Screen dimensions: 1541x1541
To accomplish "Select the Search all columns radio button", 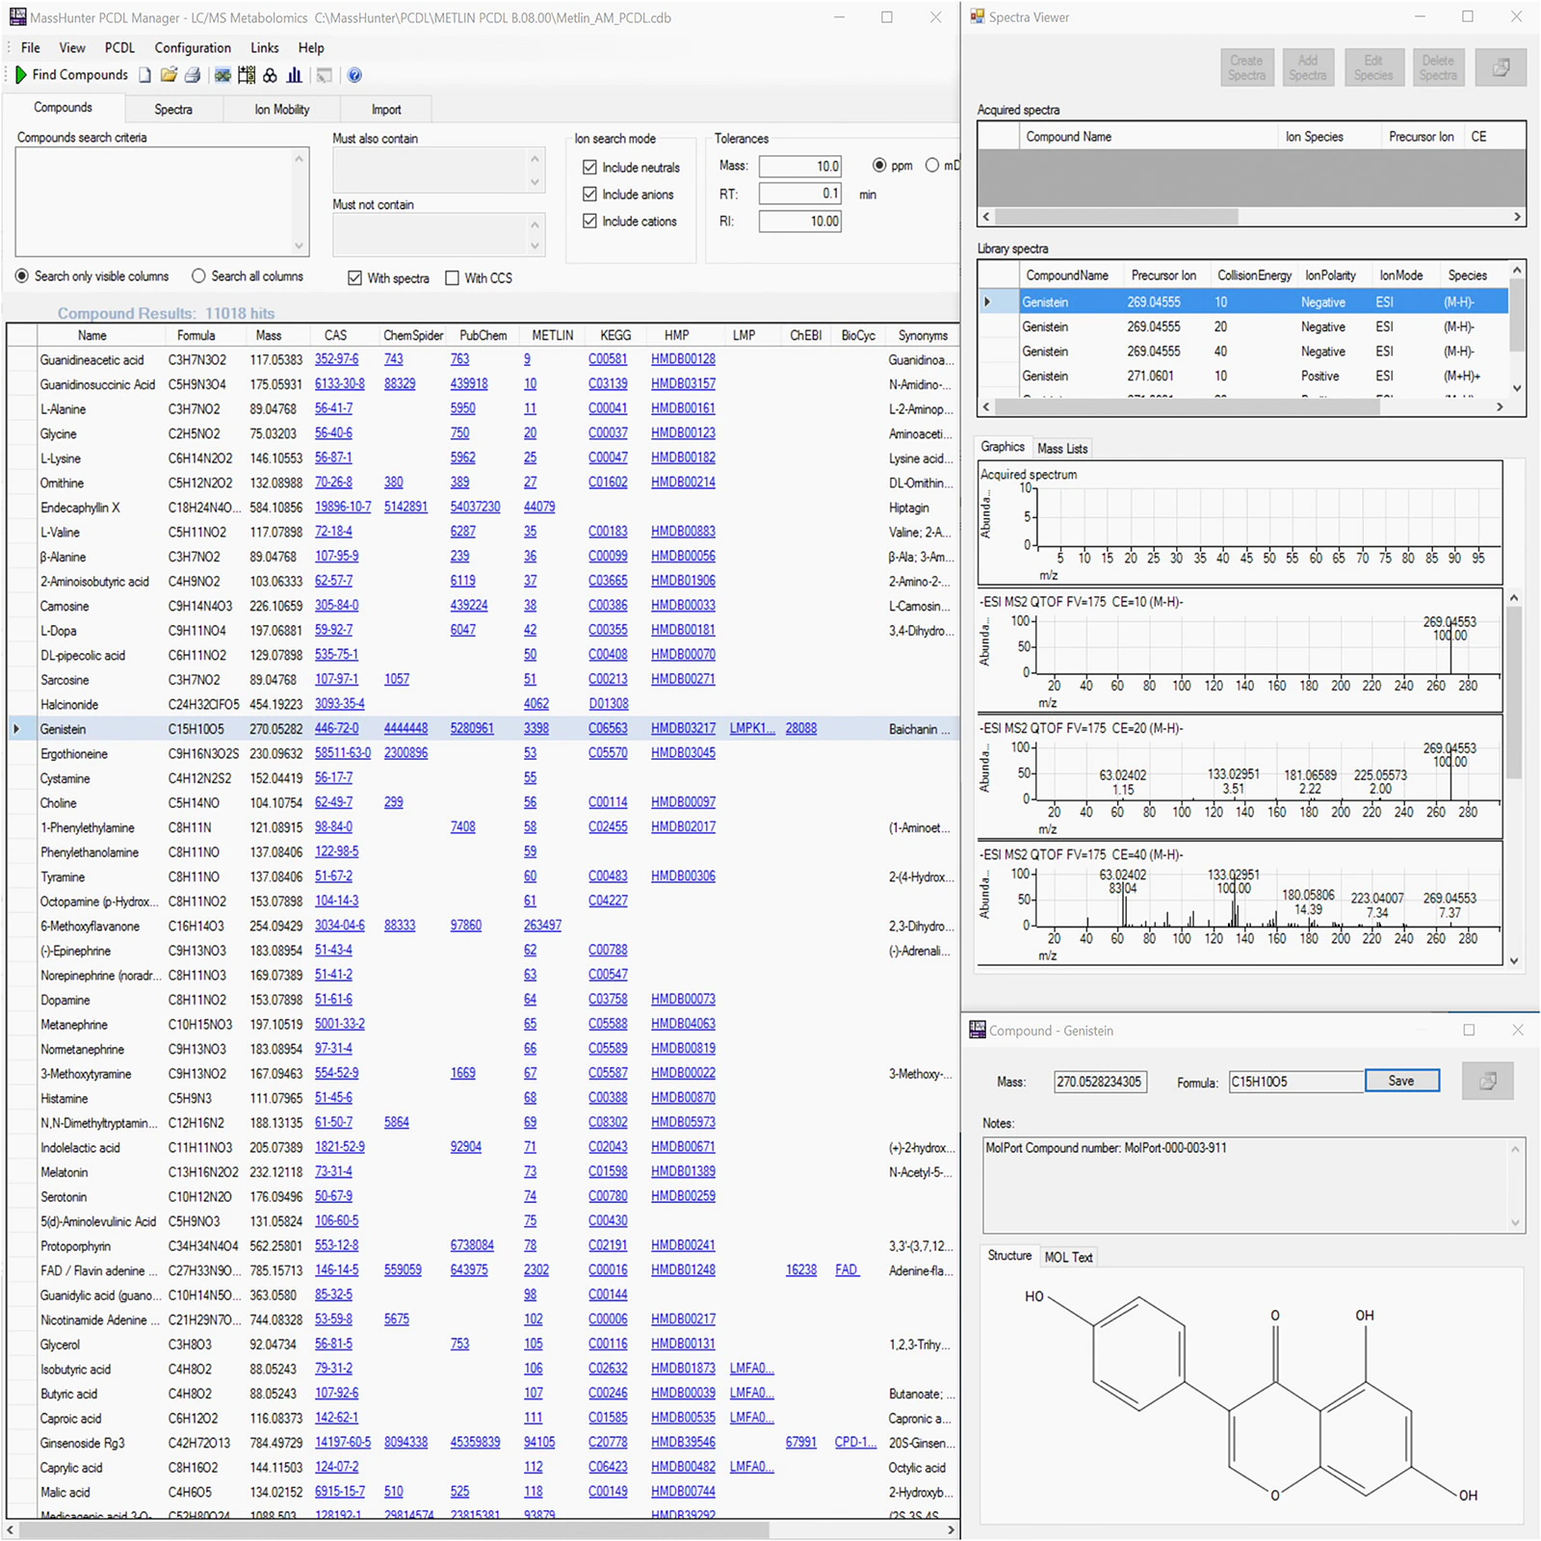I will pos(198,276).
